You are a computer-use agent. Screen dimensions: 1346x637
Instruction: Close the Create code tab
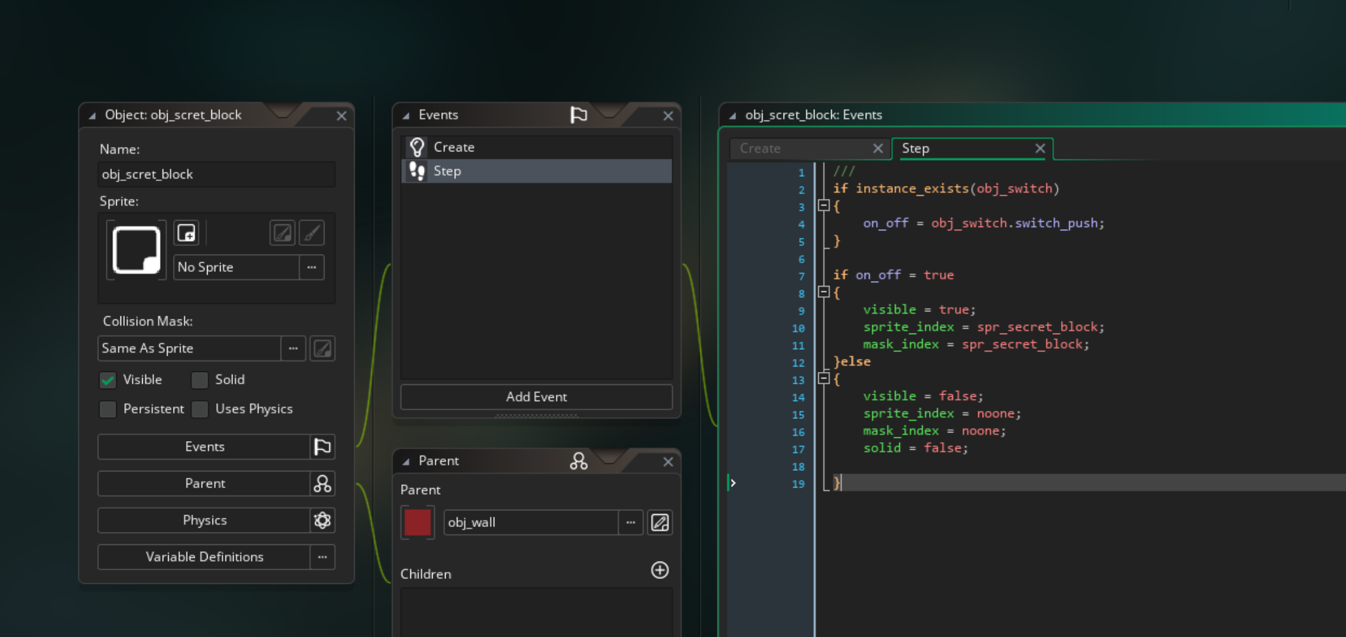(878, 148)
